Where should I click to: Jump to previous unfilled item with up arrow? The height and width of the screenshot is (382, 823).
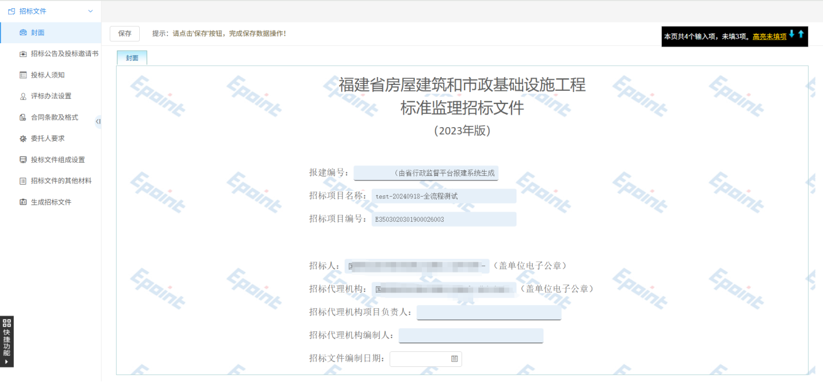tap(800, 34)
